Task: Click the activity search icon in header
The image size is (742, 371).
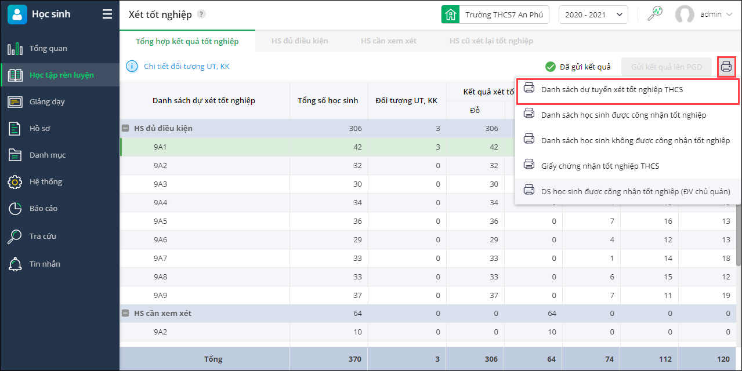Action: coord(655,14)
